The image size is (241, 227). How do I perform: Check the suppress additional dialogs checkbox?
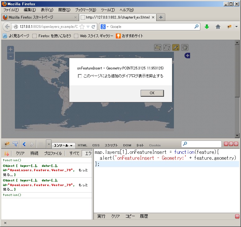pos(80,76)
